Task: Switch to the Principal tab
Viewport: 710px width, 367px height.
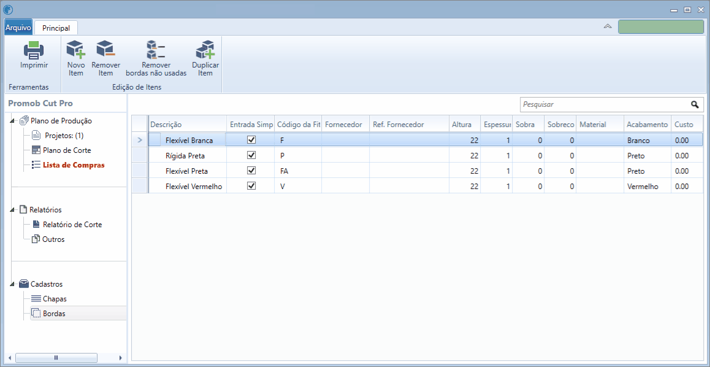Action: coord(56,28)
